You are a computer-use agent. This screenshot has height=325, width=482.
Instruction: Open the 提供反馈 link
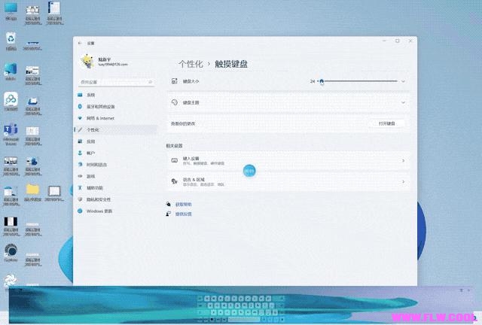coord(184,214)
